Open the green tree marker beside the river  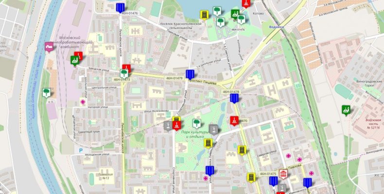[x=46, y=91]
